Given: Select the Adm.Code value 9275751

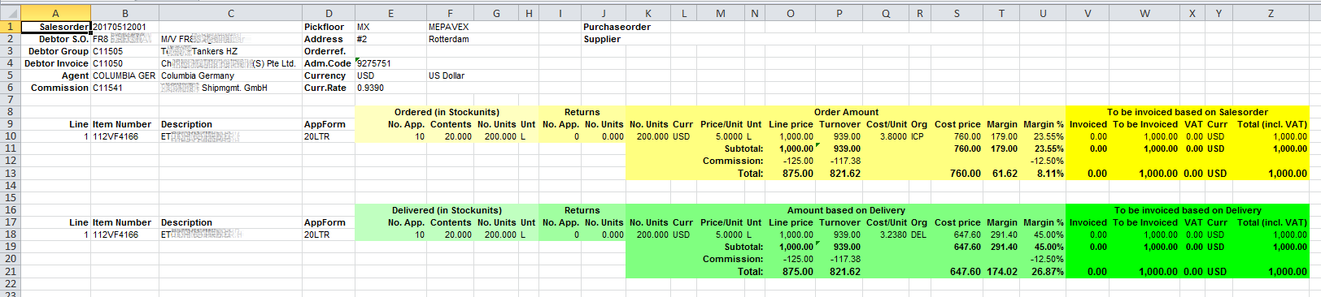Looking at the screenshot, I should tap(374, 63).
